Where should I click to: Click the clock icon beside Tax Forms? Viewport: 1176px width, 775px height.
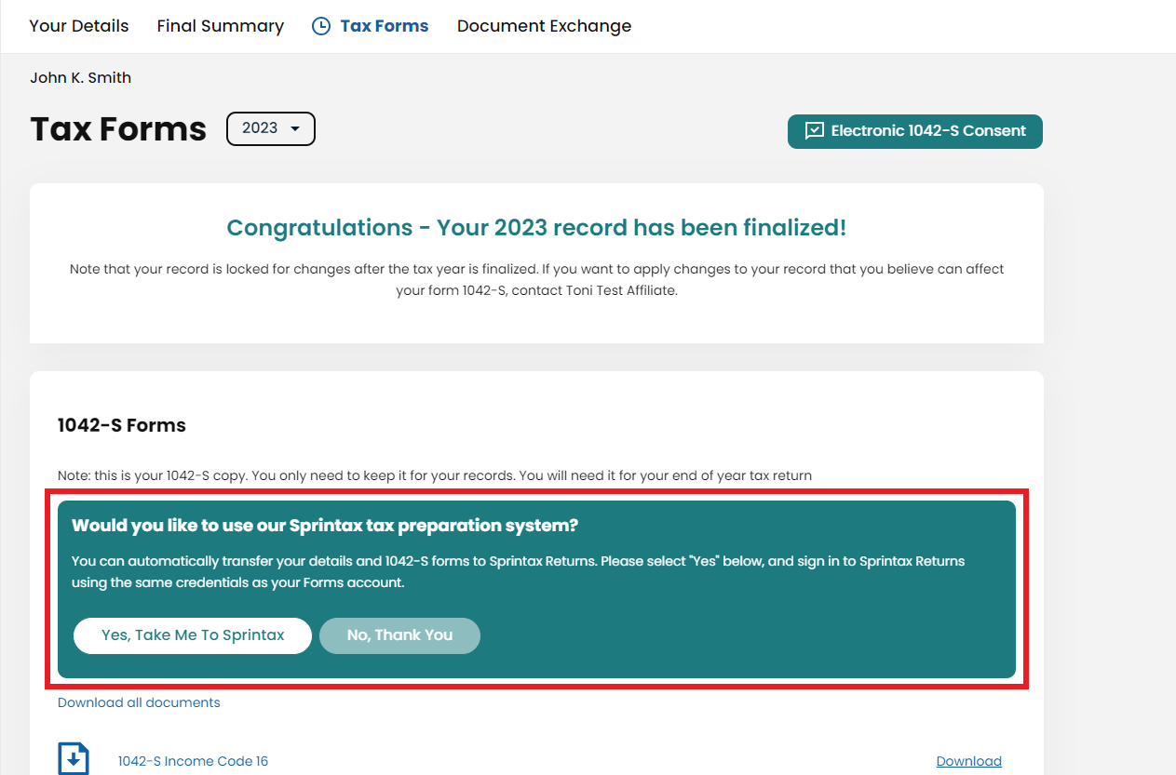(321, 26)
